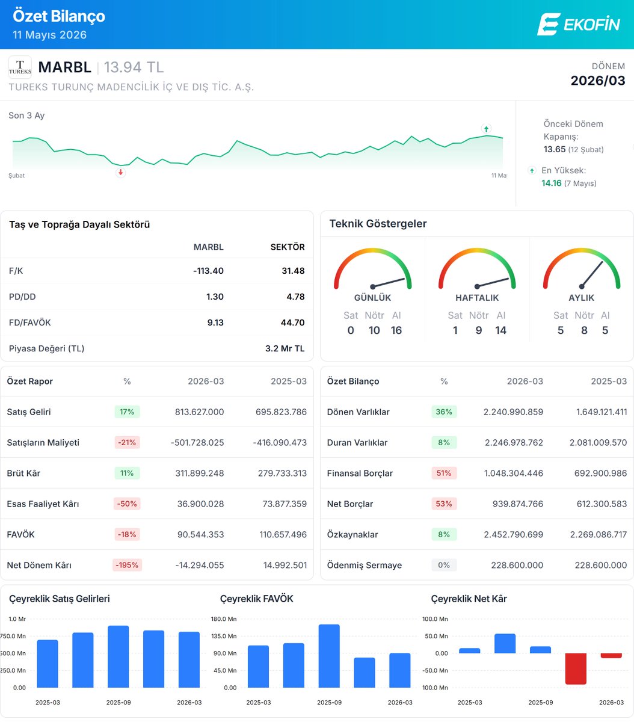Click the FD/FAVÖK value 9.13
Viewport: 634px width, 722px height.
(x=215, y=322)
